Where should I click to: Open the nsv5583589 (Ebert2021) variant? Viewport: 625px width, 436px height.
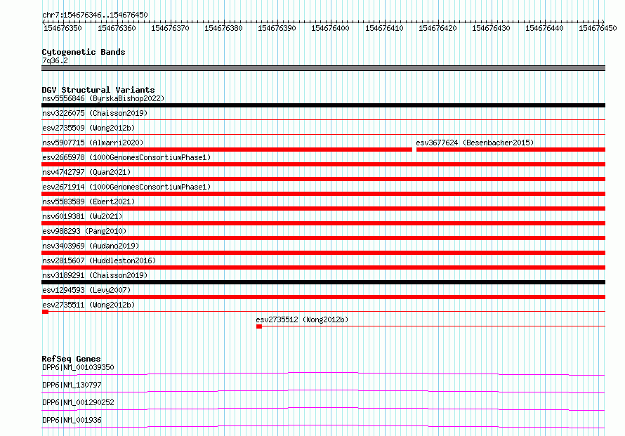tap(88, 202)
